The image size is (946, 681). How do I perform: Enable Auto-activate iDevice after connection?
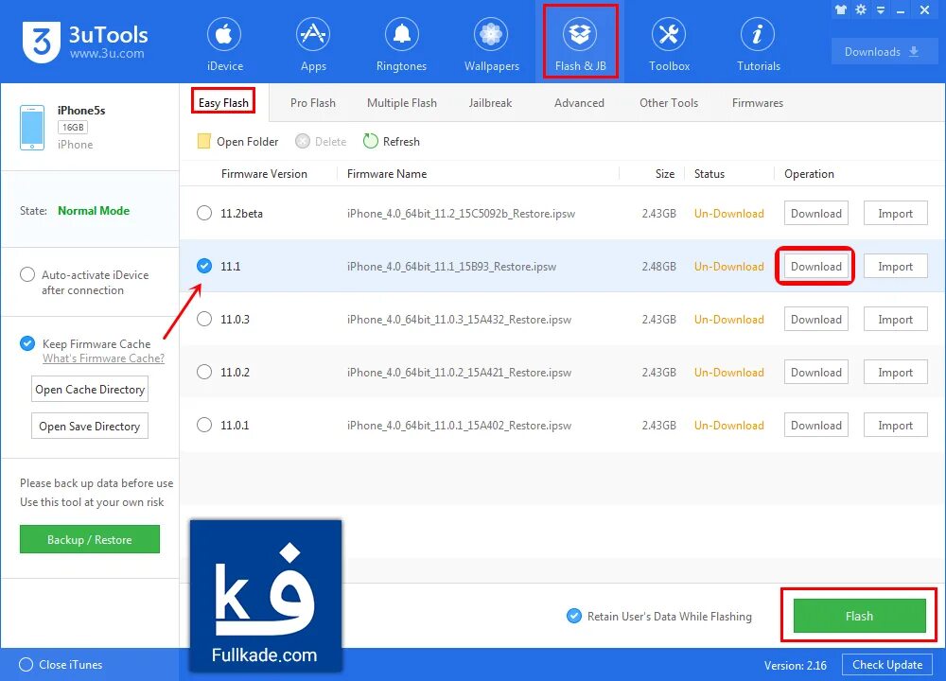(x=27, y=274)
